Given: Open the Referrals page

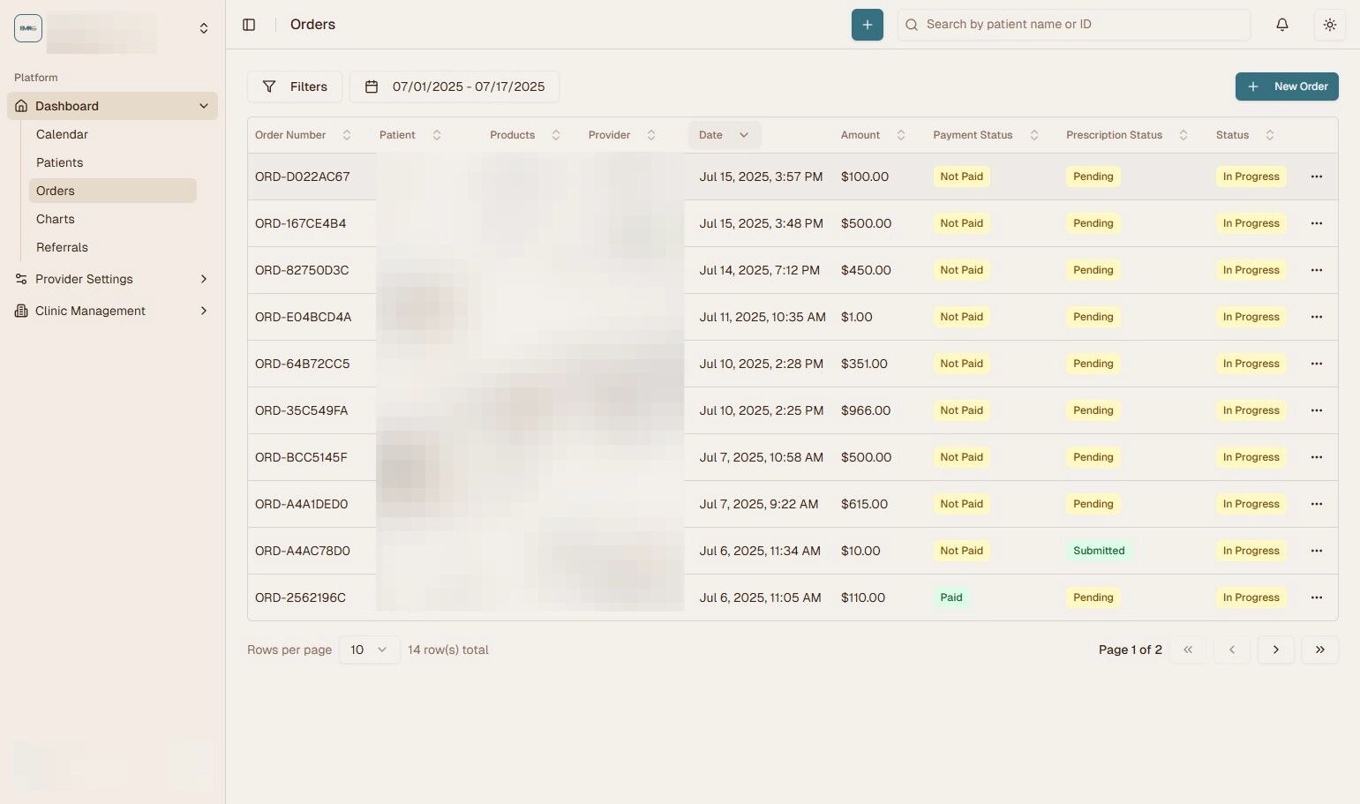Looking at the screenshot, I should click(x=62, y=247).
